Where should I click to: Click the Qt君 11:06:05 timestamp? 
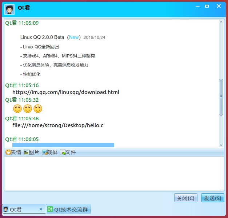pos(22,139)
